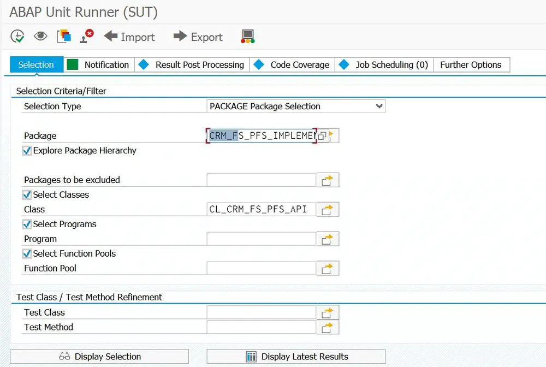Switch to the Code Coverage tab
Screen dimensions: 546x367
coord(292,65)
